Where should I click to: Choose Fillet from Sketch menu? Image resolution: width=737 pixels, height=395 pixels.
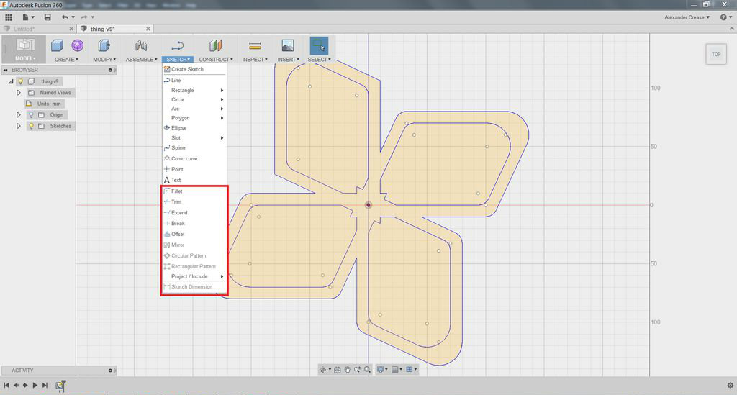(x=194, y=191)
